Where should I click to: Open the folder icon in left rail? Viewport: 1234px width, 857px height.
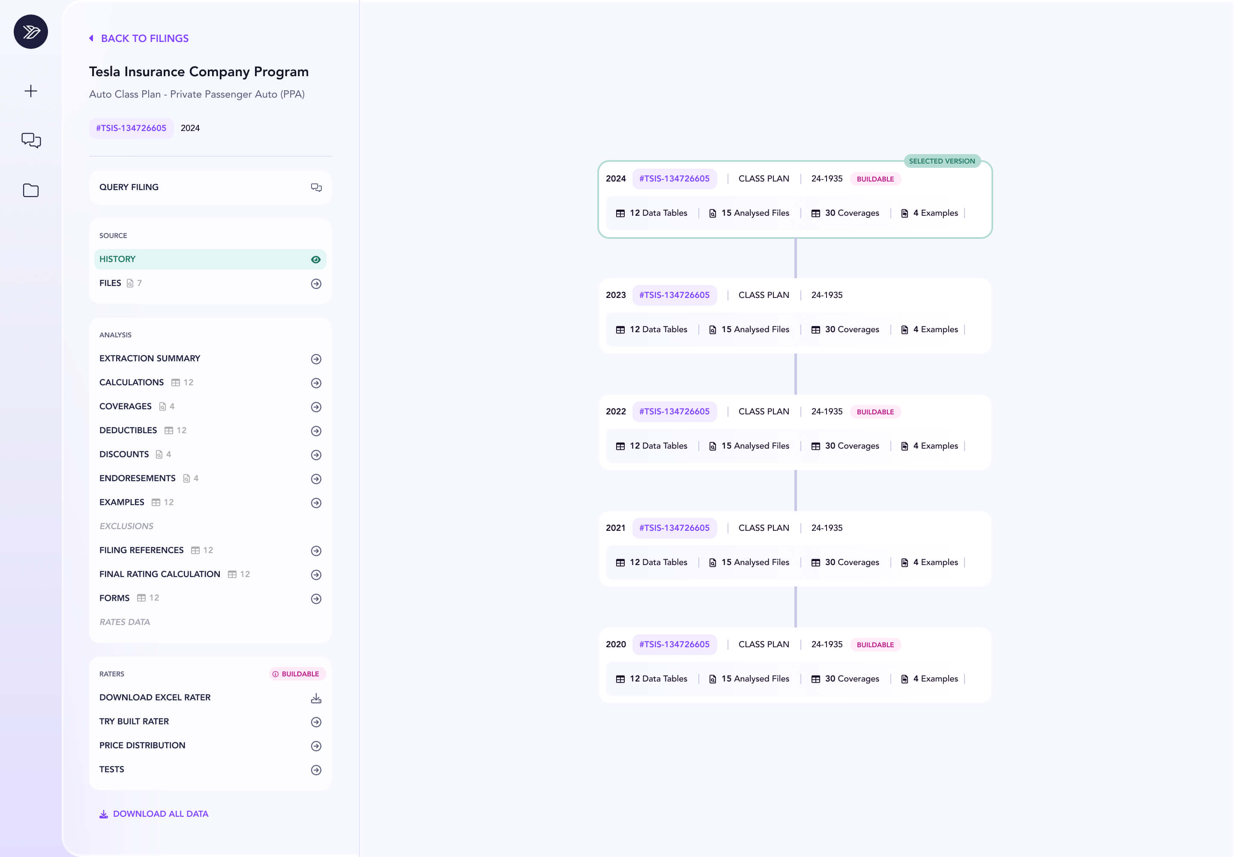(x=30, y=190)
